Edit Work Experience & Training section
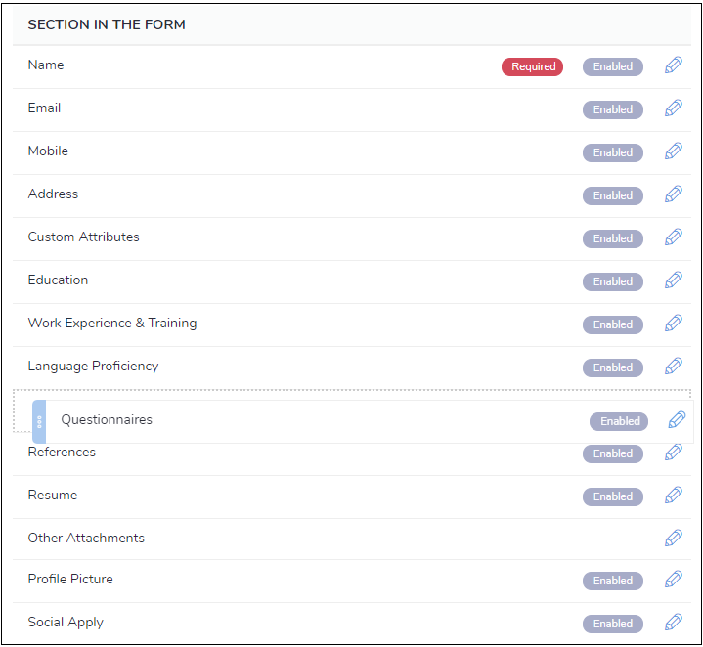The width and height of the screenshot is (703, 647). (x=673, y=323)
